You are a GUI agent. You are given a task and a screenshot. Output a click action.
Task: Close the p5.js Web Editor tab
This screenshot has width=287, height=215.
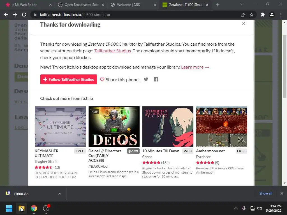coord(50,5)
